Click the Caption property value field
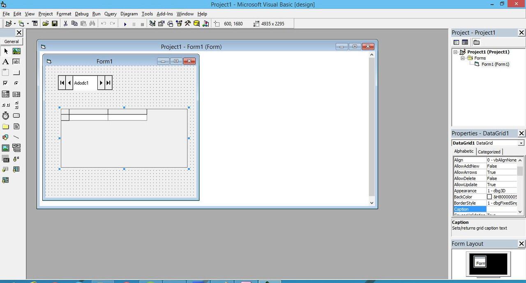The width and height of the screenshot is (526, 283). point(501,209)
